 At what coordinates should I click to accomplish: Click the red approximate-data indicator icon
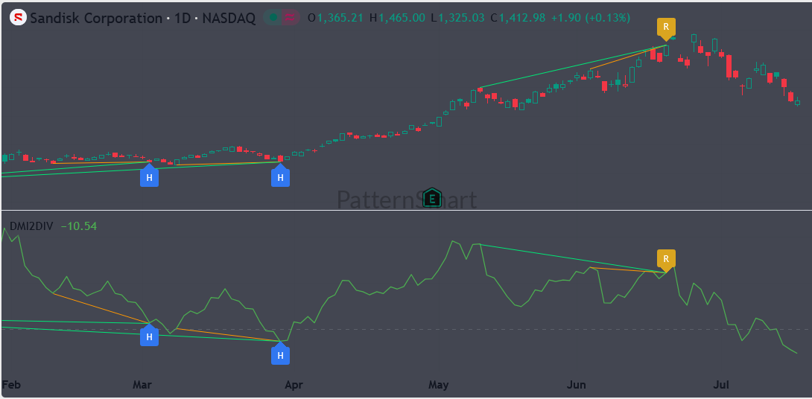click(290, 18)
